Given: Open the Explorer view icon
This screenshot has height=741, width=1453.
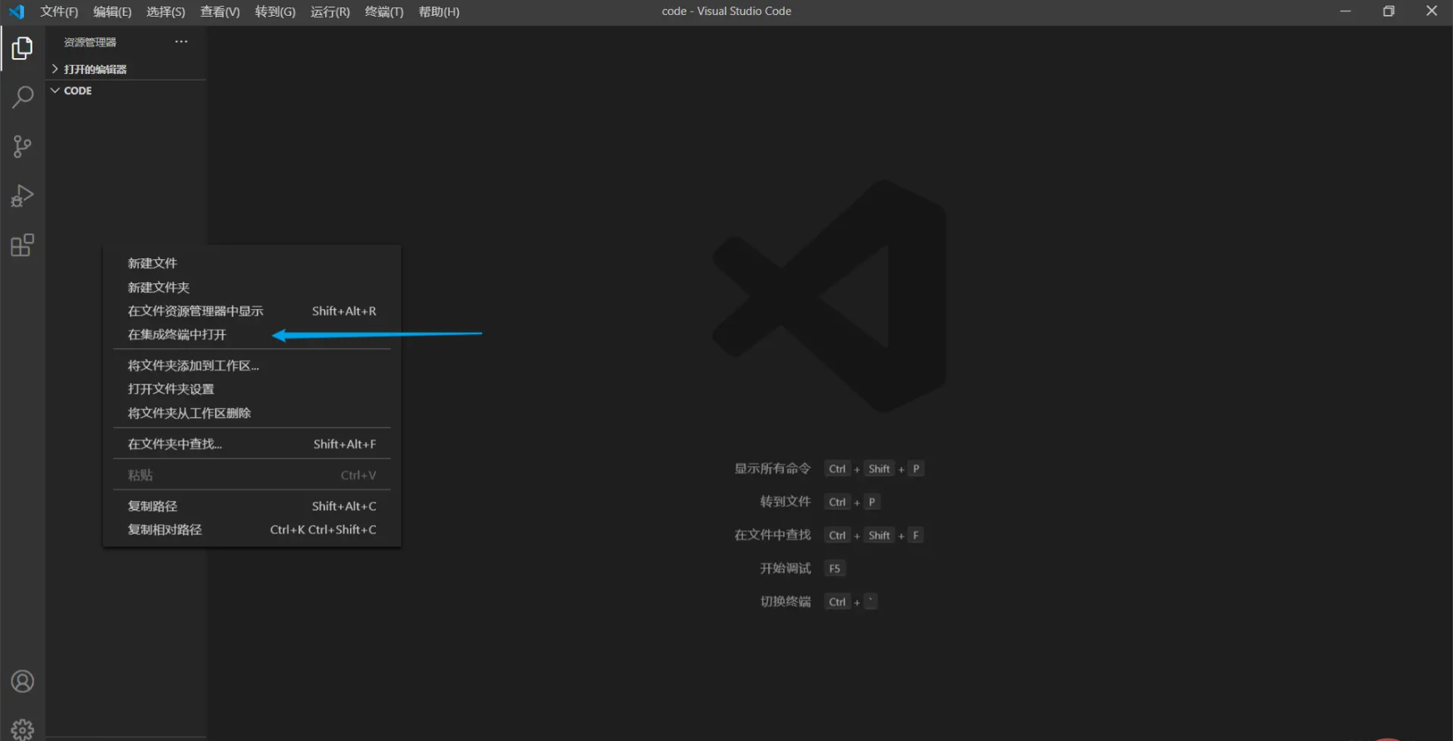Looking at the screenshot, I should [22, 48].
